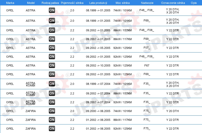
Task: Click ON fuel icon in Astra F07_ row
Action: (x=52, y=48)
